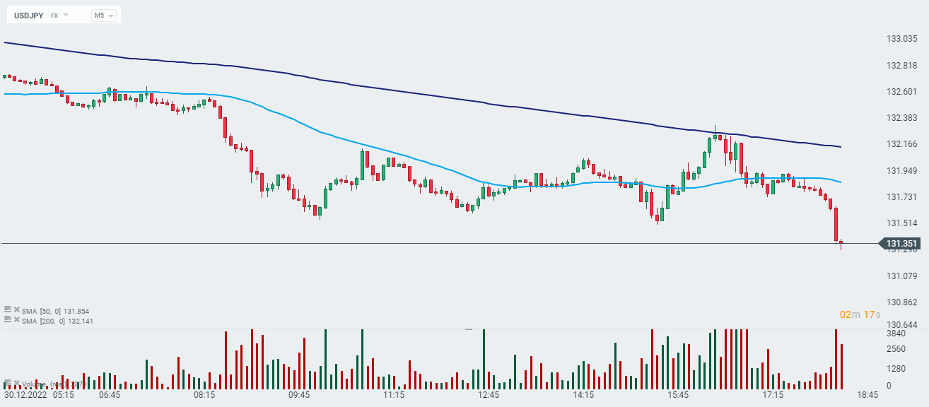Viewport: 929px width, 407px height.
Task: Click the USDJPY symbol name
Action: 27,15
